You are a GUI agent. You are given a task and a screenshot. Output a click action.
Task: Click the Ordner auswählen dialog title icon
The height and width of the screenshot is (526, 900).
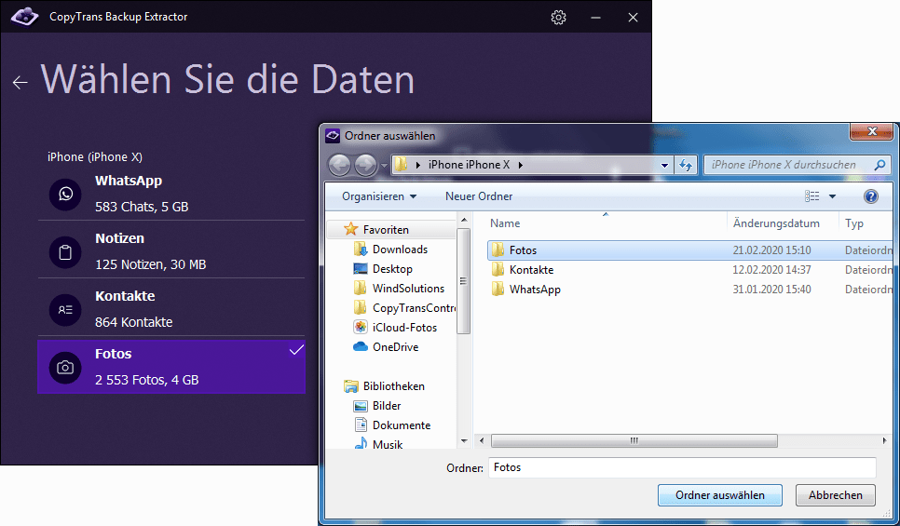pos(333,136)
